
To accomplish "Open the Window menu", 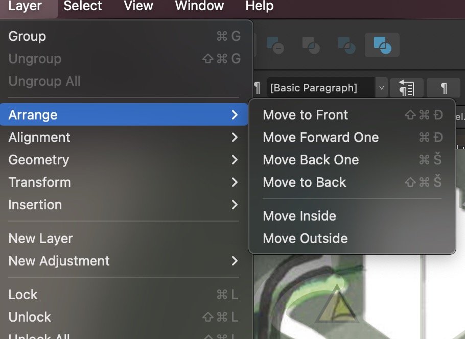I will pos(199,7).
